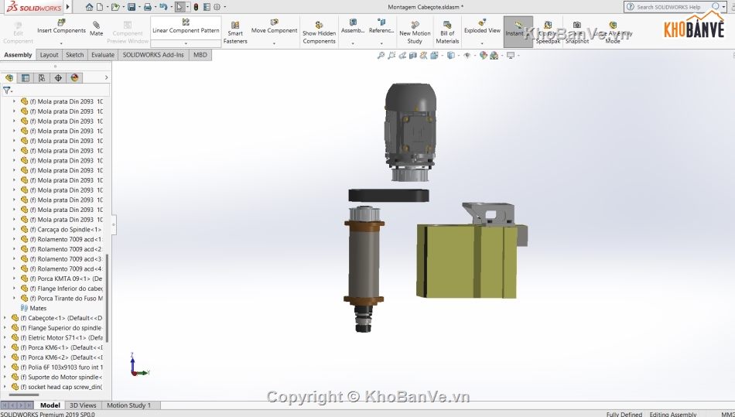Open the Motion Study 1 tab
This screenshot has height=417, width=735.
pos(129,405)
